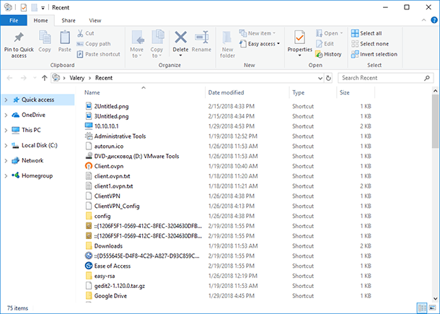
Task: Select Quick access in navigation pane
Action: [38, 100]
